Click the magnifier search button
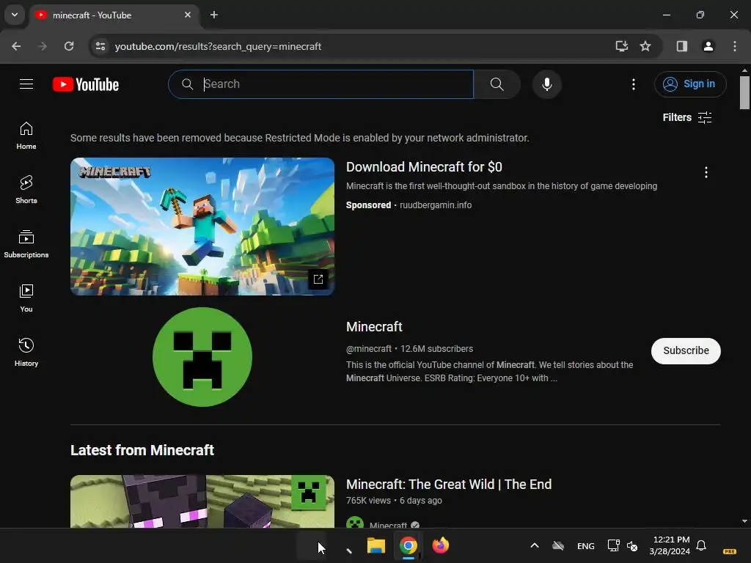 point(497,84)
